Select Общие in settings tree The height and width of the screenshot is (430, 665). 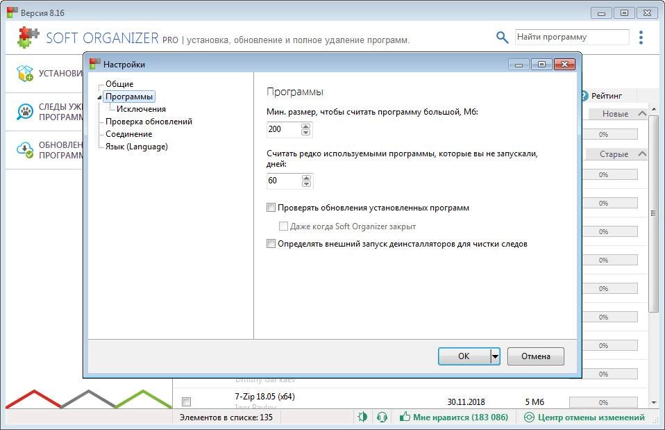119,84
